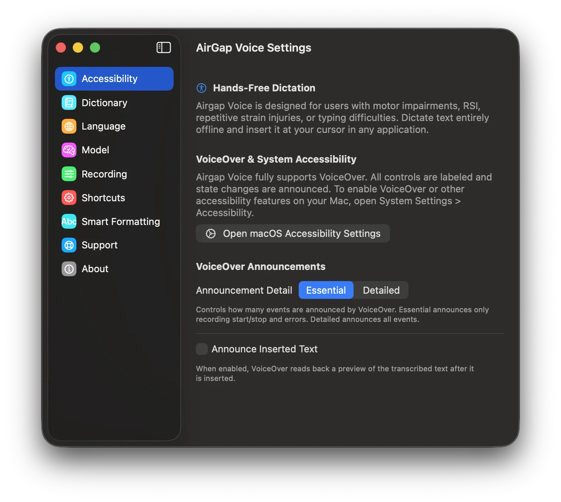
Task: Go to the Model settings
Action: coord(114,150)
